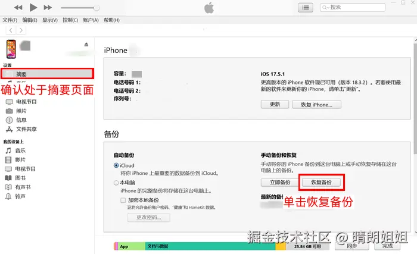Screen dimensions: 417x254
Task: Click the 25.84 GB 可用 storage label
Action: [x=307, y=246]
